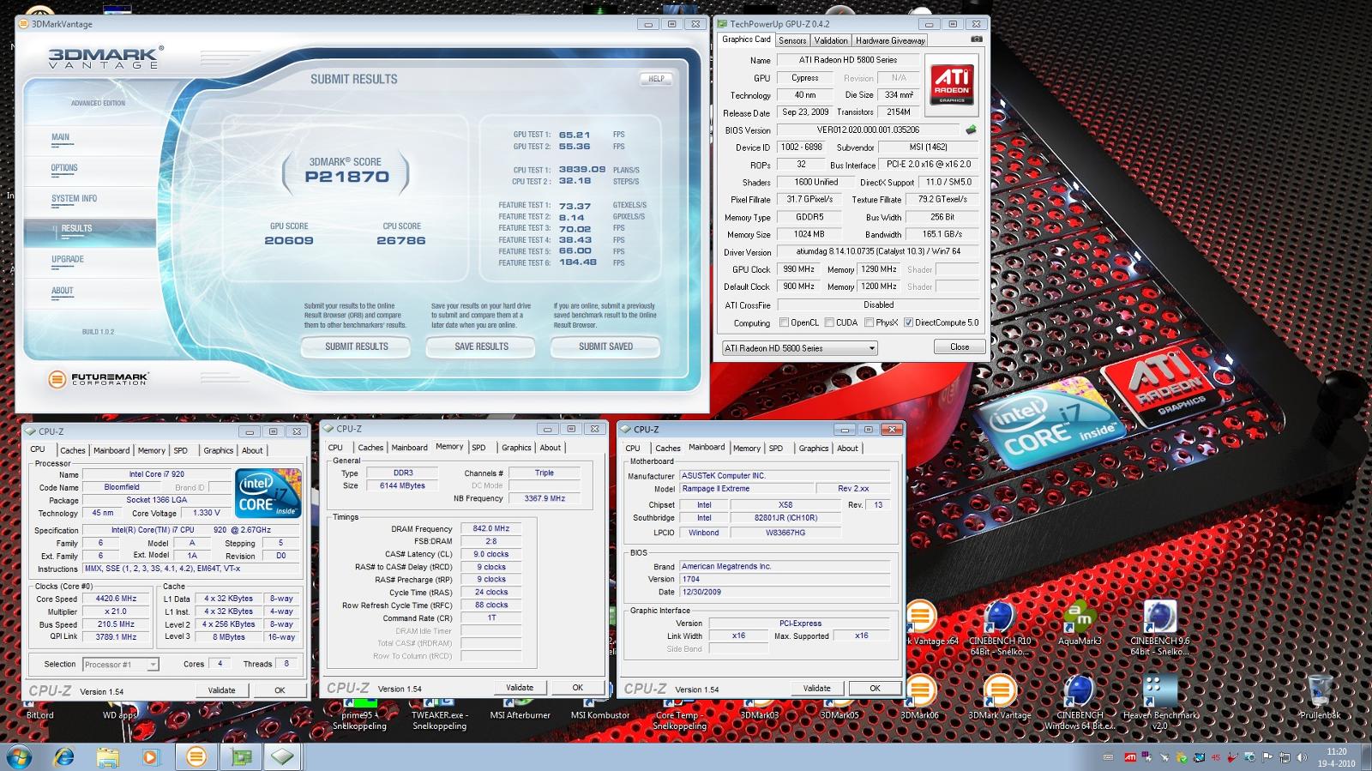The width and height of the screenshot is (1372, 771).
Task: Click the CPU score value 26786
Action: 401,241
